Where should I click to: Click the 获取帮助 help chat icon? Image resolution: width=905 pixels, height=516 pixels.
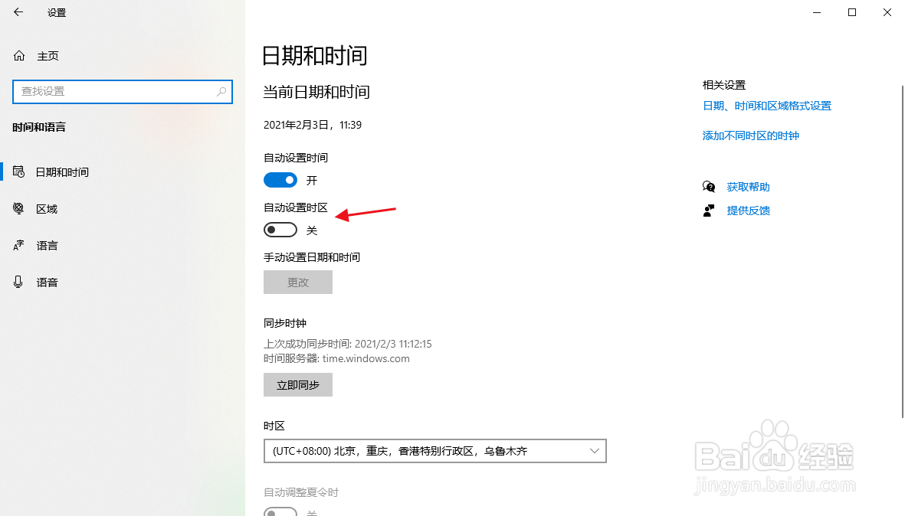[709, 187]
